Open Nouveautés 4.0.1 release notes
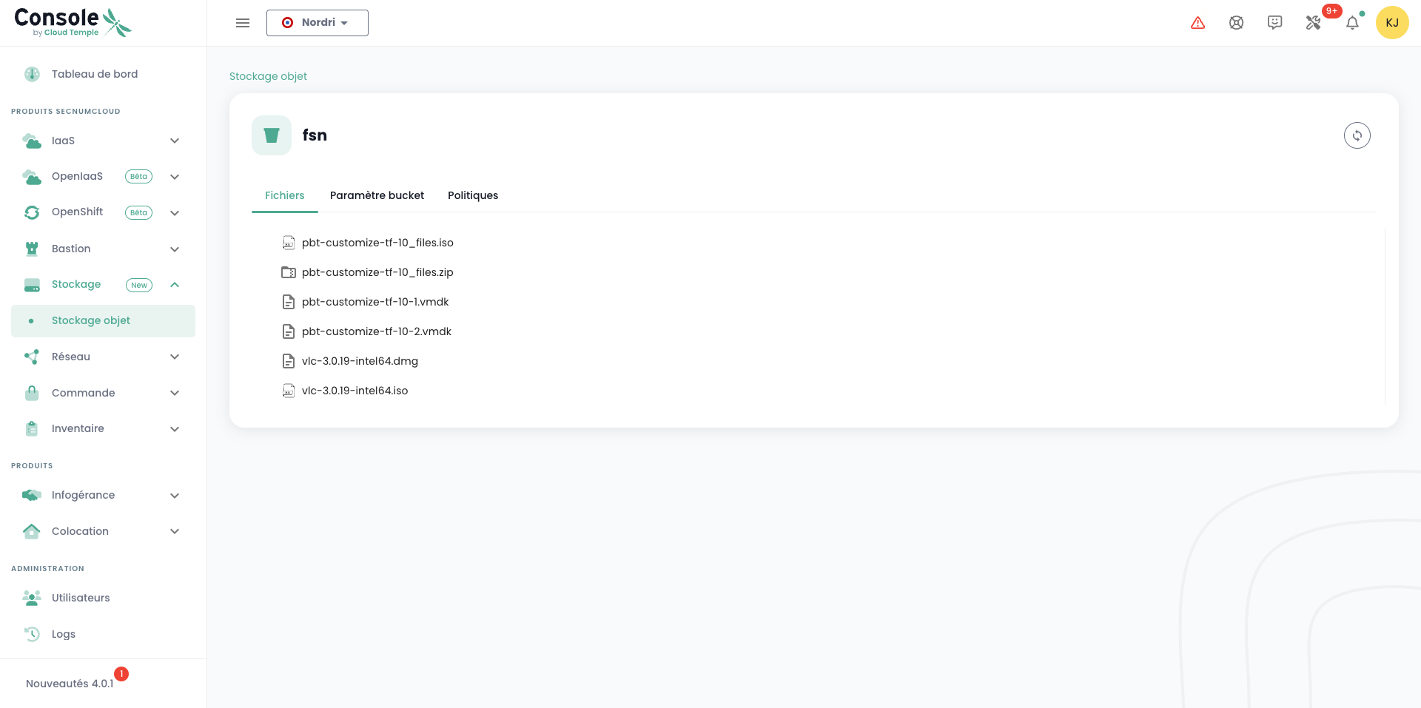This screenshot has height=708, width=1421. click(x=70, y=684)
